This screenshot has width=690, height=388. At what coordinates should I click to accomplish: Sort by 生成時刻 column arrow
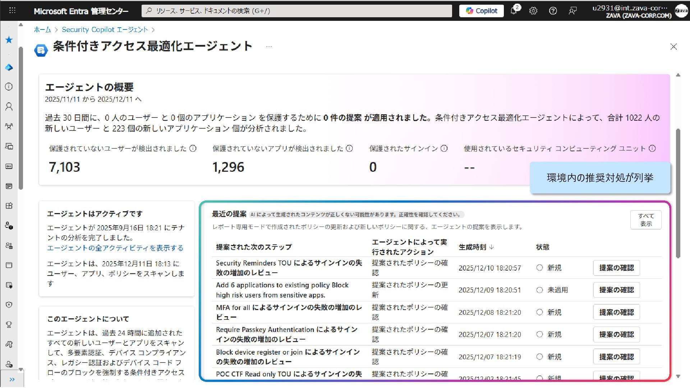click(x=492, y=247)
